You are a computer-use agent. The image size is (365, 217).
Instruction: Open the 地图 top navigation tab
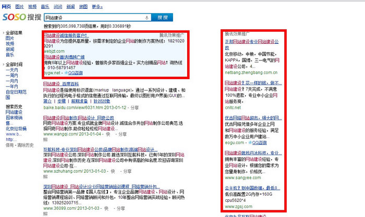click(x=83, y=6)
